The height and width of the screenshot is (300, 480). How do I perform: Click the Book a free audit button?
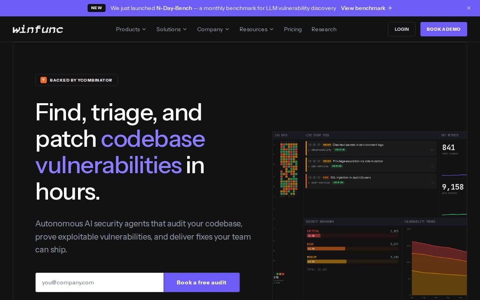(x=202, y=282)
